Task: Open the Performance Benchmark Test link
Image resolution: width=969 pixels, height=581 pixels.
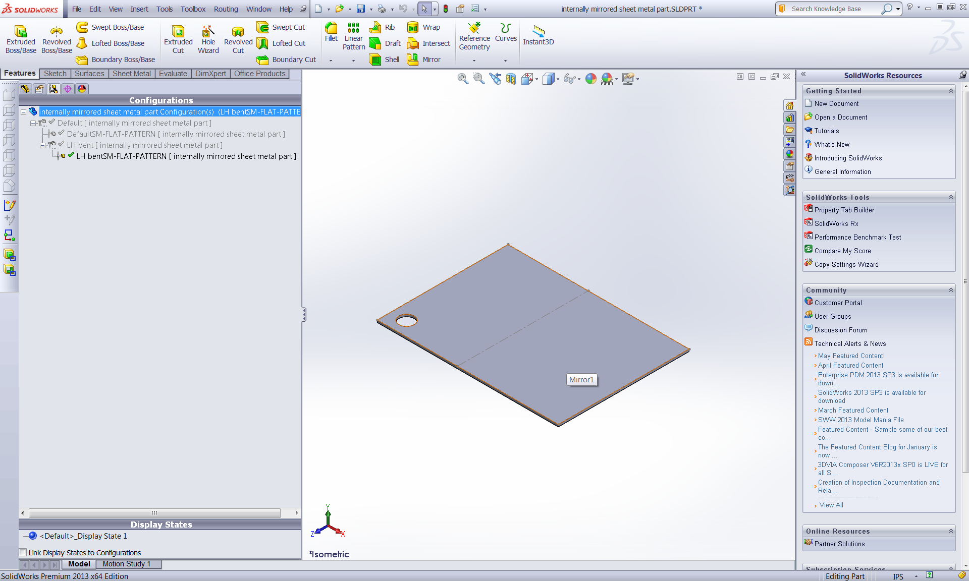Action: (857, 237)
